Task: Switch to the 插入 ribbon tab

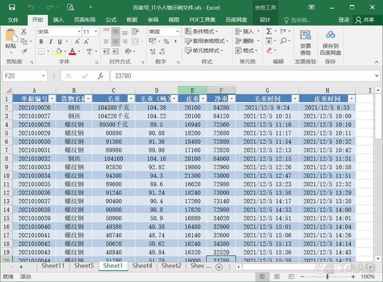Action: 59,20
